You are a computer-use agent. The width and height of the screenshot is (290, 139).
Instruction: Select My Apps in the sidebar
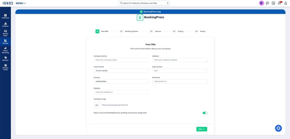coord(5,42)
